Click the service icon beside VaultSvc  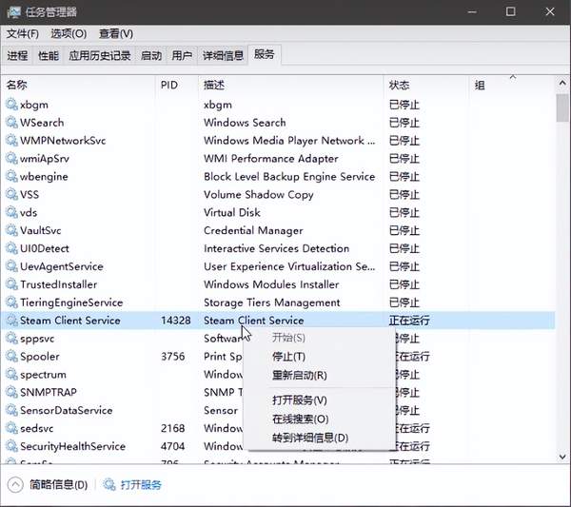click(x=11, y=230)
